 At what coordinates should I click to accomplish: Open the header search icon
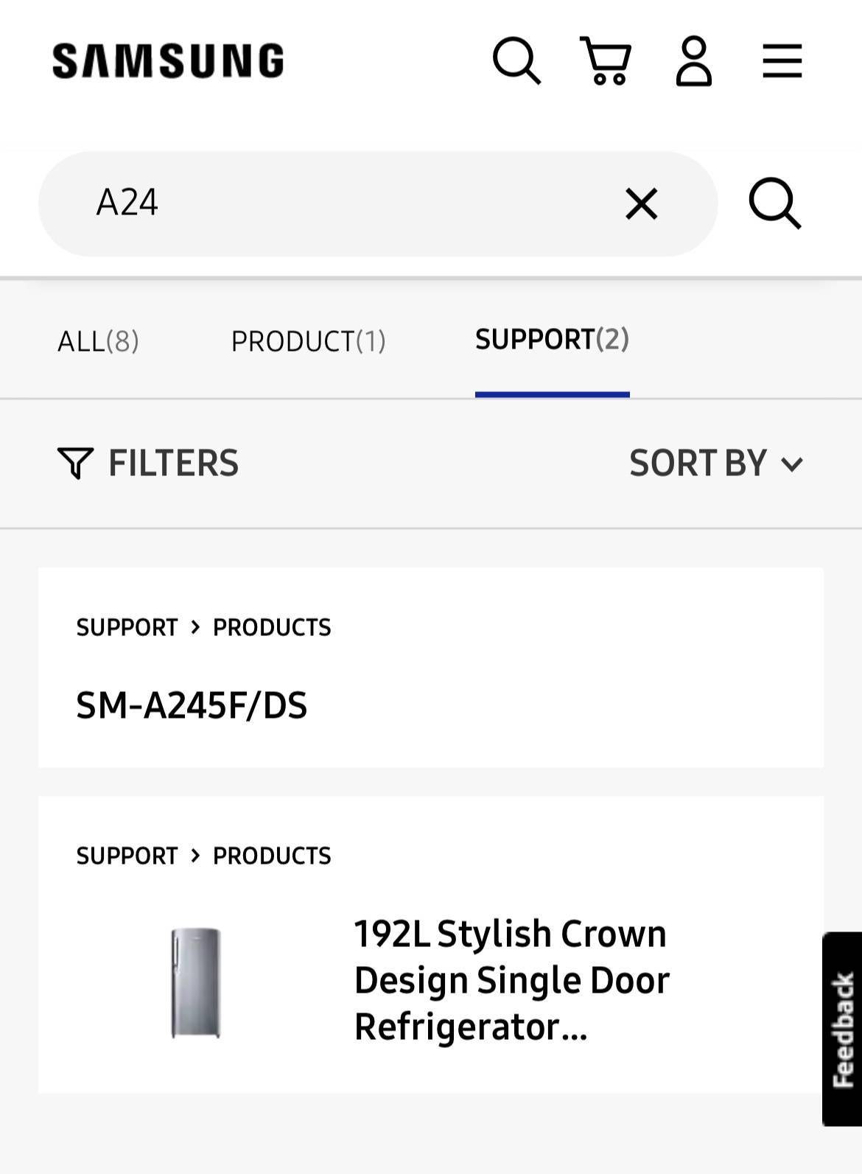pyautogui.click(x=516, y=60)
